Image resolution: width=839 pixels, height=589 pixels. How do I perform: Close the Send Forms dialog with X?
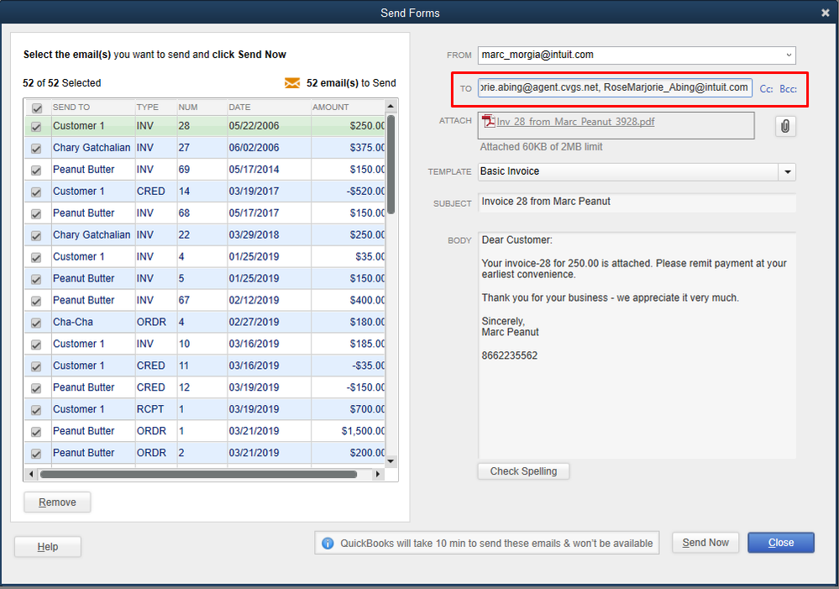point(825,13)
